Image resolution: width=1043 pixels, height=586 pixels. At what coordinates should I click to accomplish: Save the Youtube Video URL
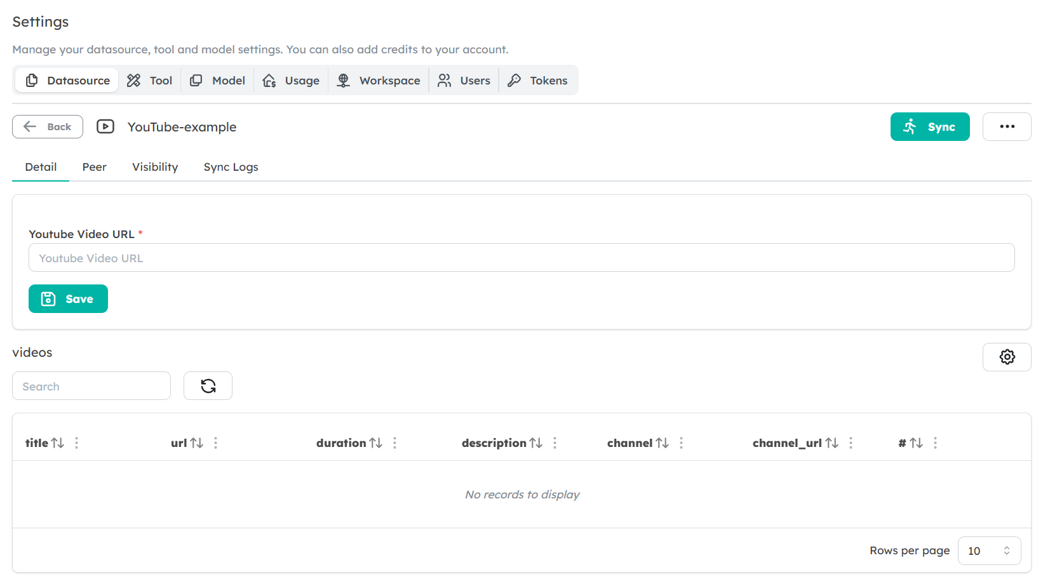click(x=68, y=298)
